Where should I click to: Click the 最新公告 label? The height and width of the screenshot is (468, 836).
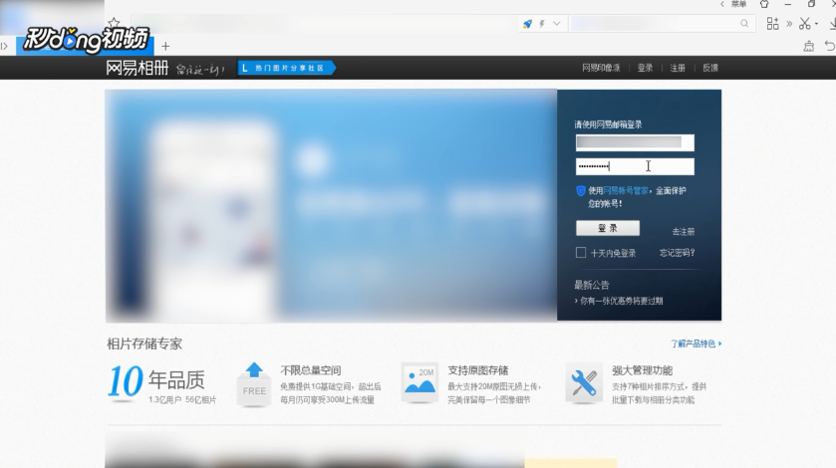pos(592,285)
